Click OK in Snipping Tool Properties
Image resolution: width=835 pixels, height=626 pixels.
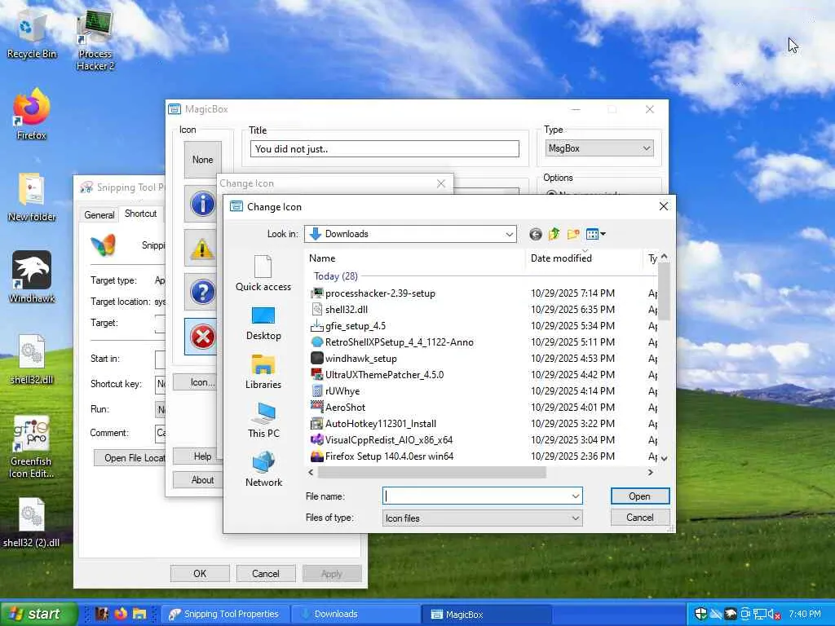[x=200, y=573]
